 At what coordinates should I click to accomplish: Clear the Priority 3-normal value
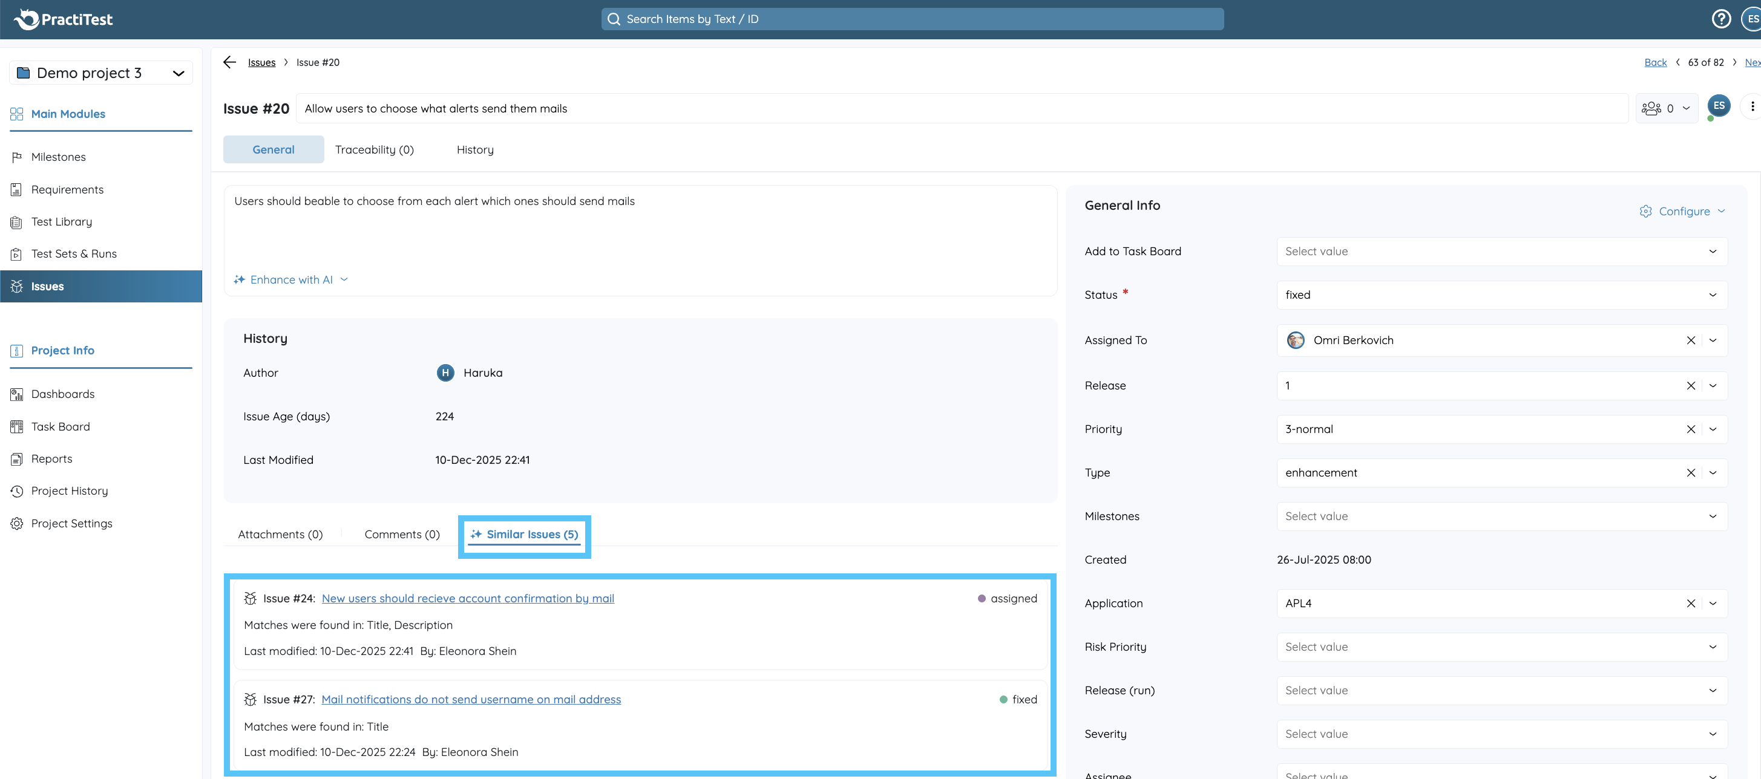click(x=1691, y=429)
